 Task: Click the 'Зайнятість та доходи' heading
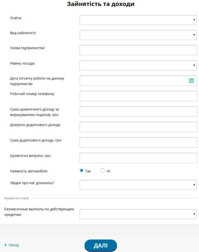(101, 4)
